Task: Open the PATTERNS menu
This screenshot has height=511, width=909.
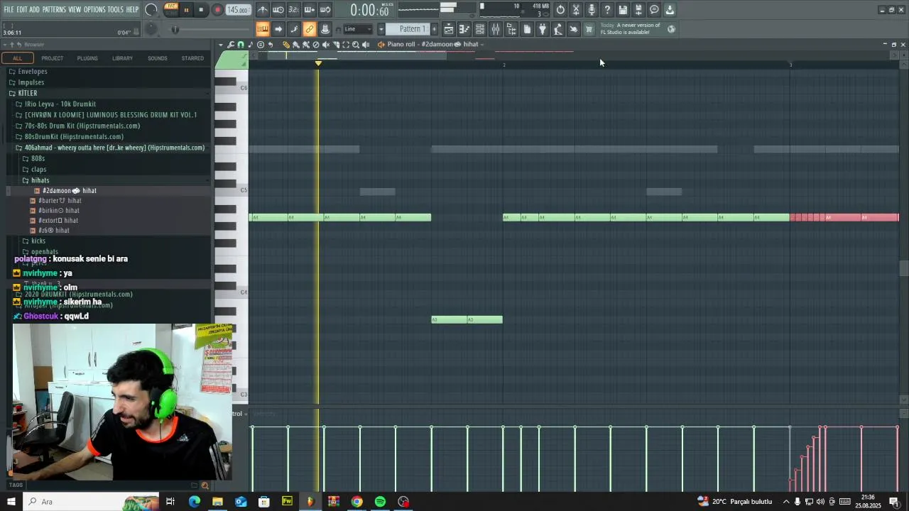Action: click(54, 9)
